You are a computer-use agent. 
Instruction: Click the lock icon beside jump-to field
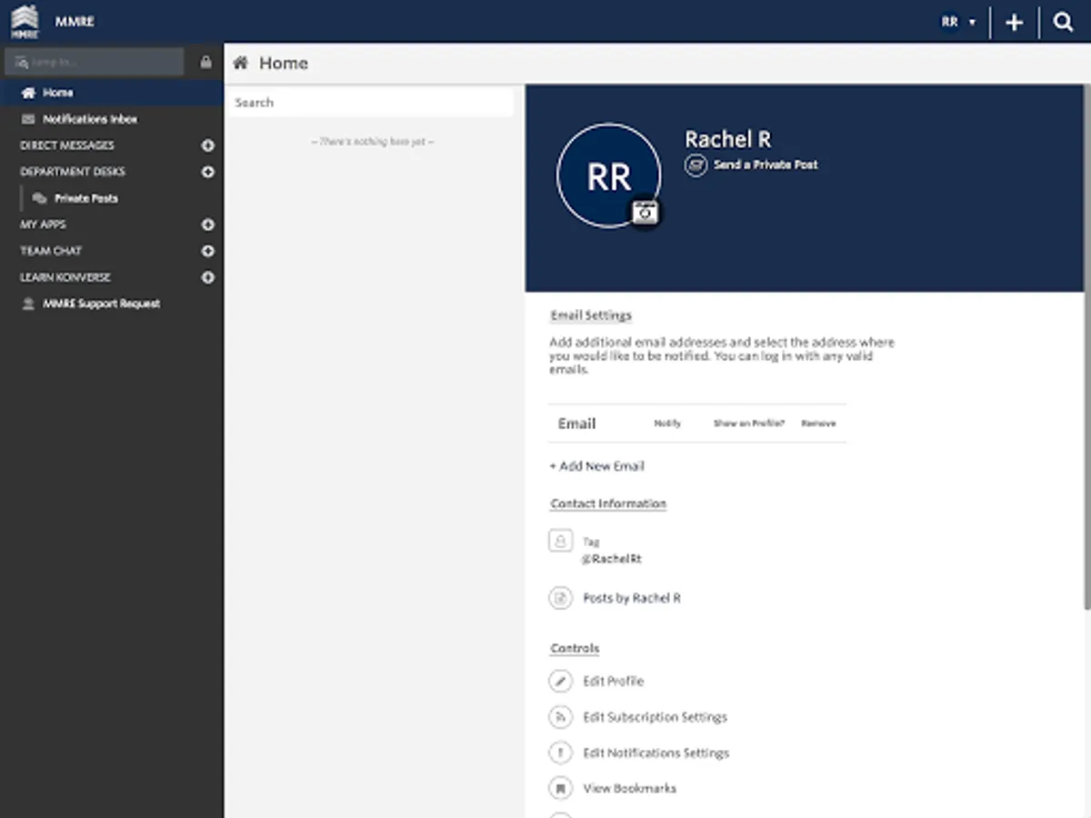[205, 63]
